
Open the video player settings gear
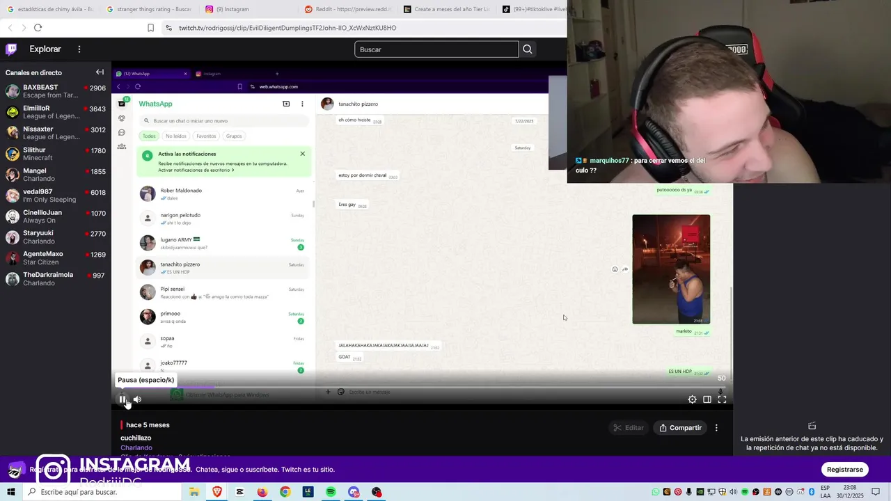tap(692, 399)
